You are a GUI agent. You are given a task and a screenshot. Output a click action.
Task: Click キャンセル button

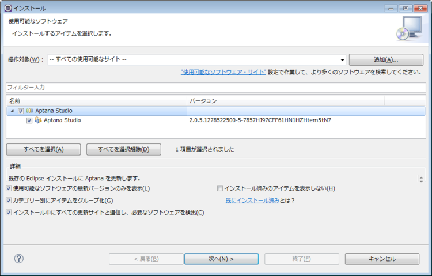point(382,259)
